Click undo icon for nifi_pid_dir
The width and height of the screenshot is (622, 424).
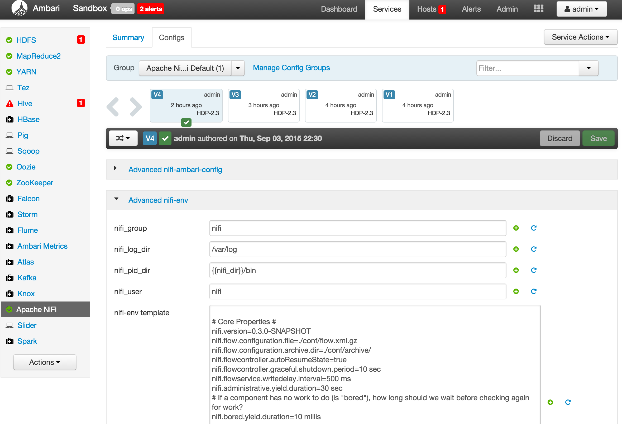[x=533, y=270]
